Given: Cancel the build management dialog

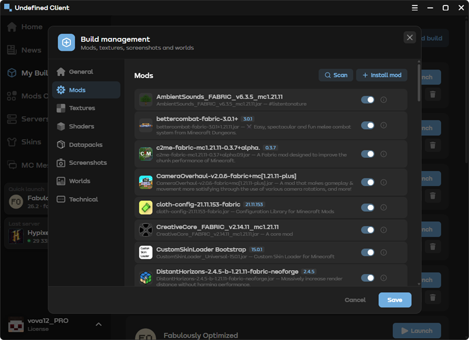Looking at the screenshot, I should (x=355, y=300).
